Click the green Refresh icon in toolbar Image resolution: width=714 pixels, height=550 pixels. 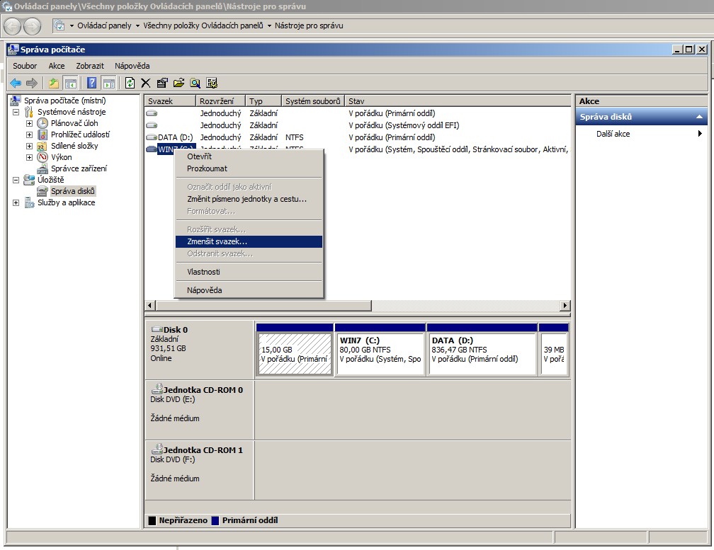point(130,83)
